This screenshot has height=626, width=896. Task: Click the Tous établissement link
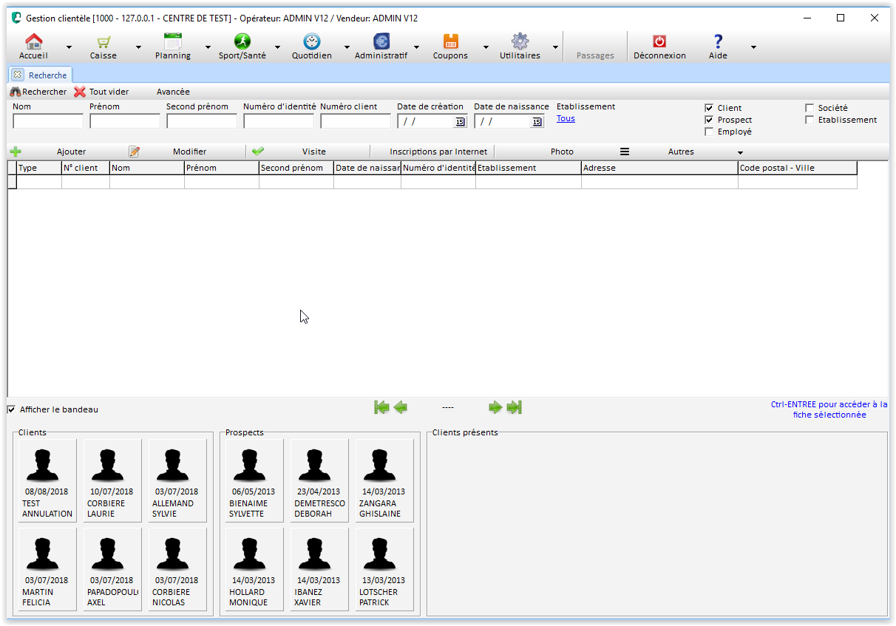[566, 118]
